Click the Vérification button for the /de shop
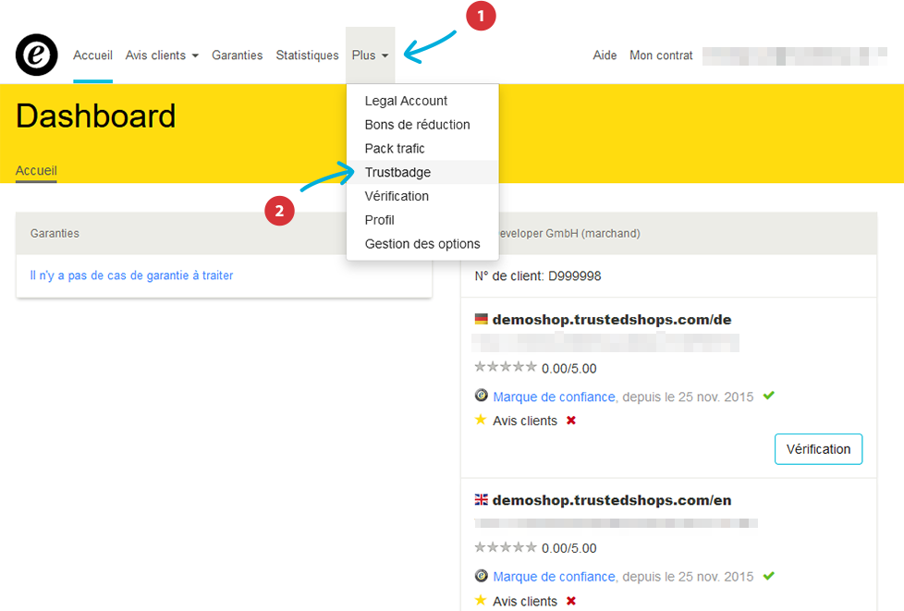The height and width of the screenshot is (611, 904). click(818, 449)
